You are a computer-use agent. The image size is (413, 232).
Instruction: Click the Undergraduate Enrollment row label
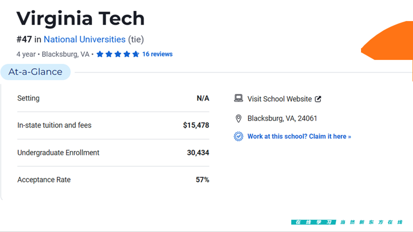[x=58, y=152]
